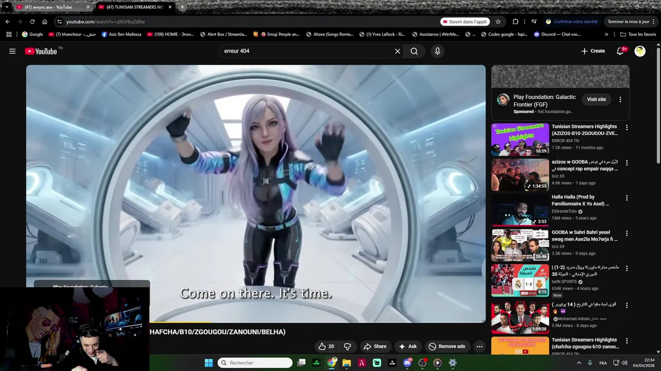Open Chrome from the taskbar
Image resolution: width=661 pixels, height=371 pixels.
coord(332,363)
